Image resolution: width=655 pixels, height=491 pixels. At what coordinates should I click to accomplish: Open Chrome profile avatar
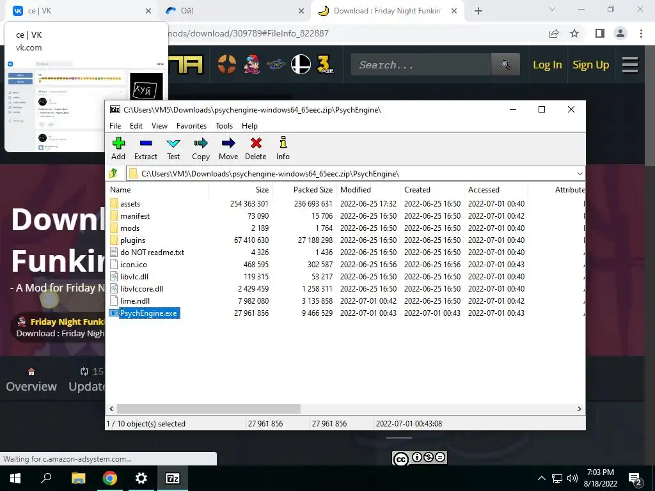(x=620, y=33)
